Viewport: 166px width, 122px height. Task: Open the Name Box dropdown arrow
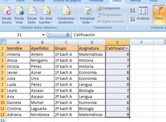tap(43, 35)
